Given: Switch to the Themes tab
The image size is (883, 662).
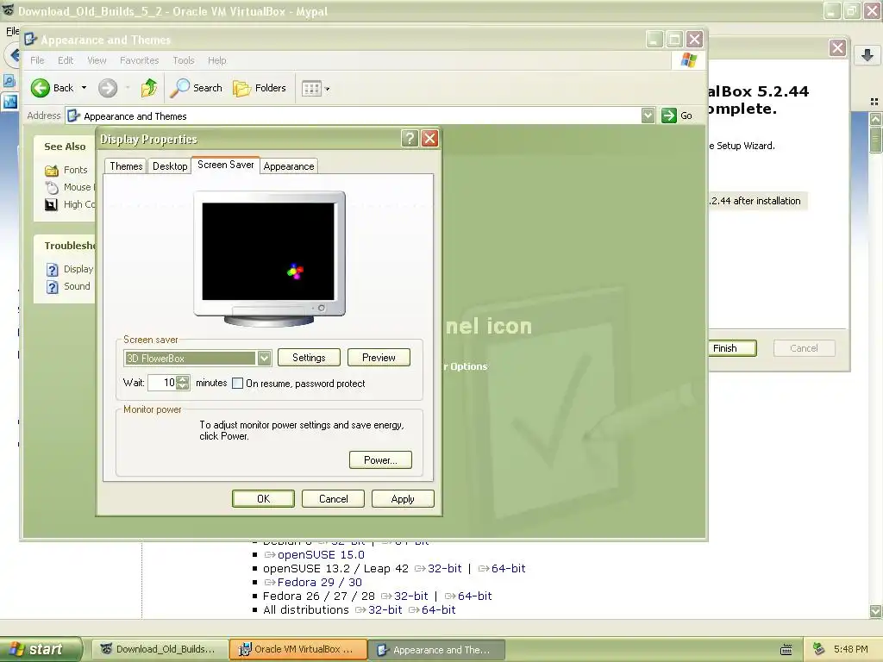Looking at the screenshot, I should pyautogui.click(x=126, y=166).
